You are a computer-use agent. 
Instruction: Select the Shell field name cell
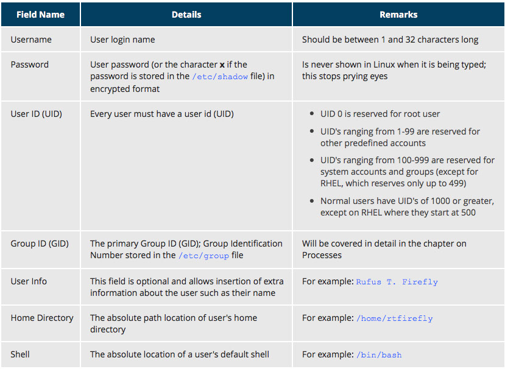20,354
